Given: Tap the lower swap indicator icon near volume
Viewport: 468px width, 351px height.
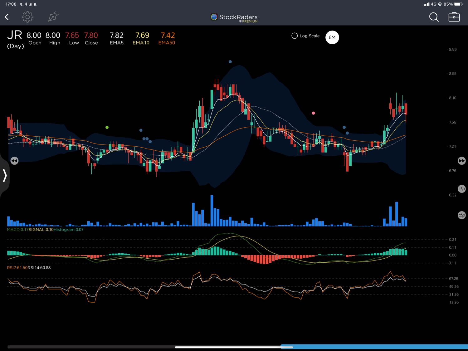Looking at the screenshot, I should 461,215.
